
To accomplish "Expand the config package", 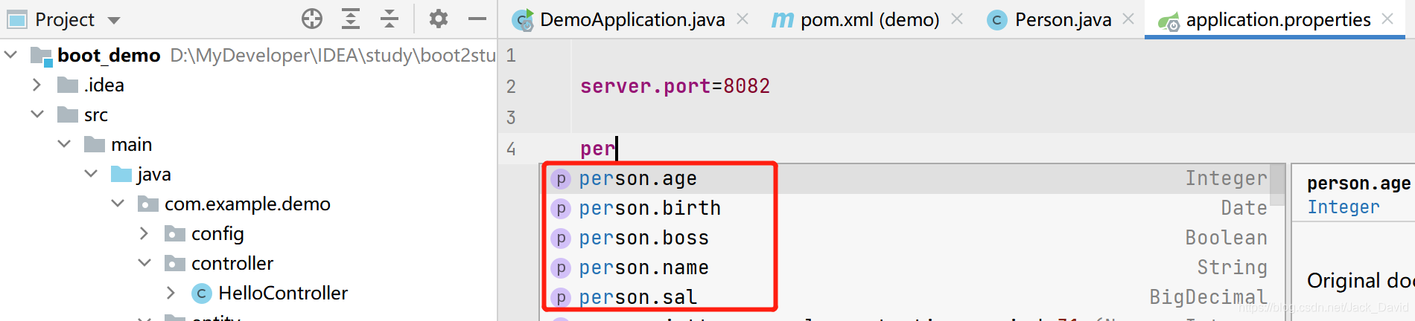I will [x=144, y=234].
